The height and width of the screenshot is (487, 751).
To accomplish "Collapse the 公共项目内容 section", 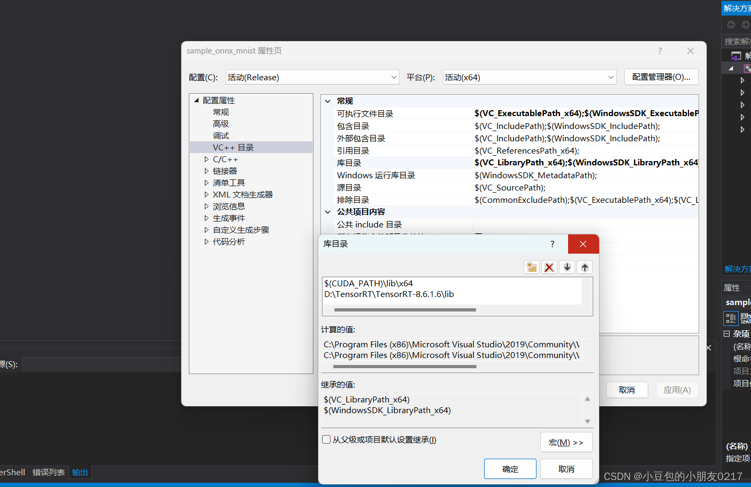I will [x=328, y=212].
